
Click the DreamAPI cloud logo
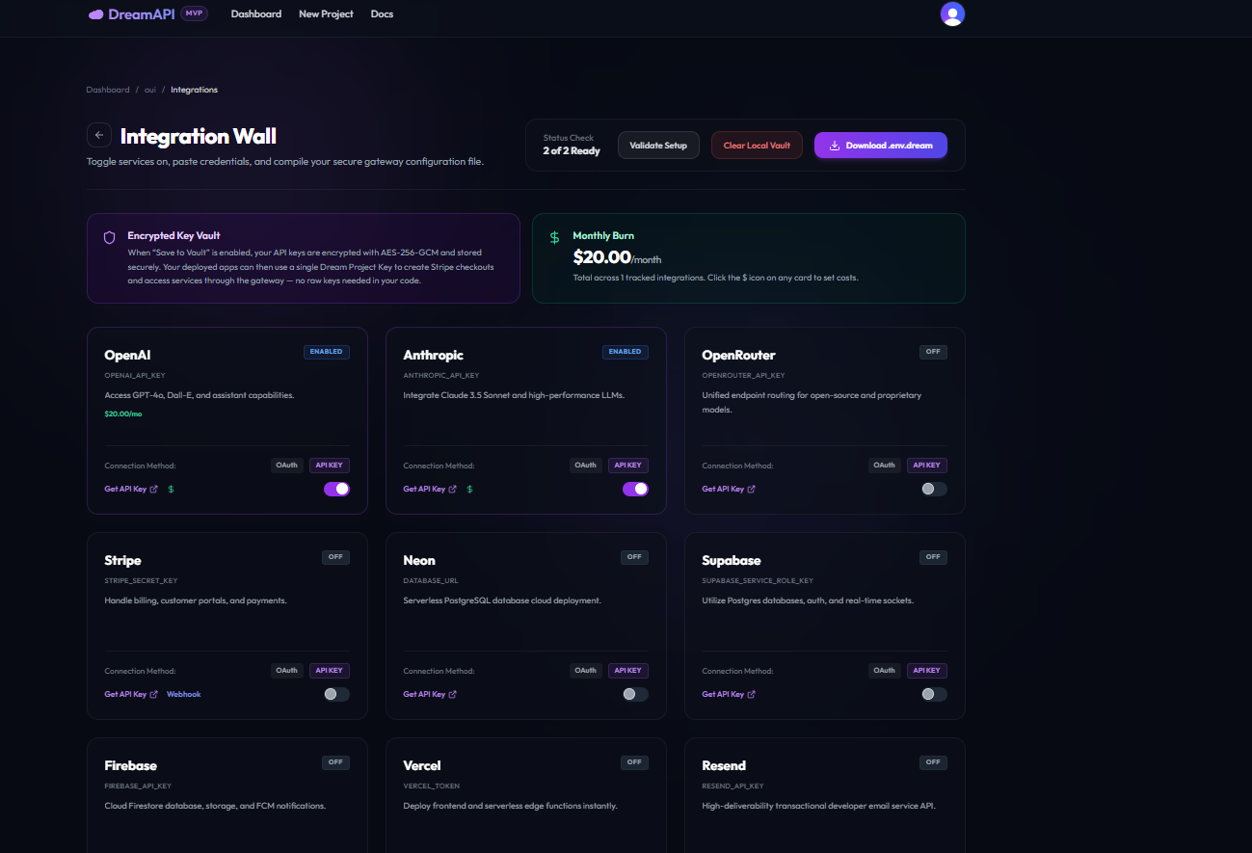(95, 14)
